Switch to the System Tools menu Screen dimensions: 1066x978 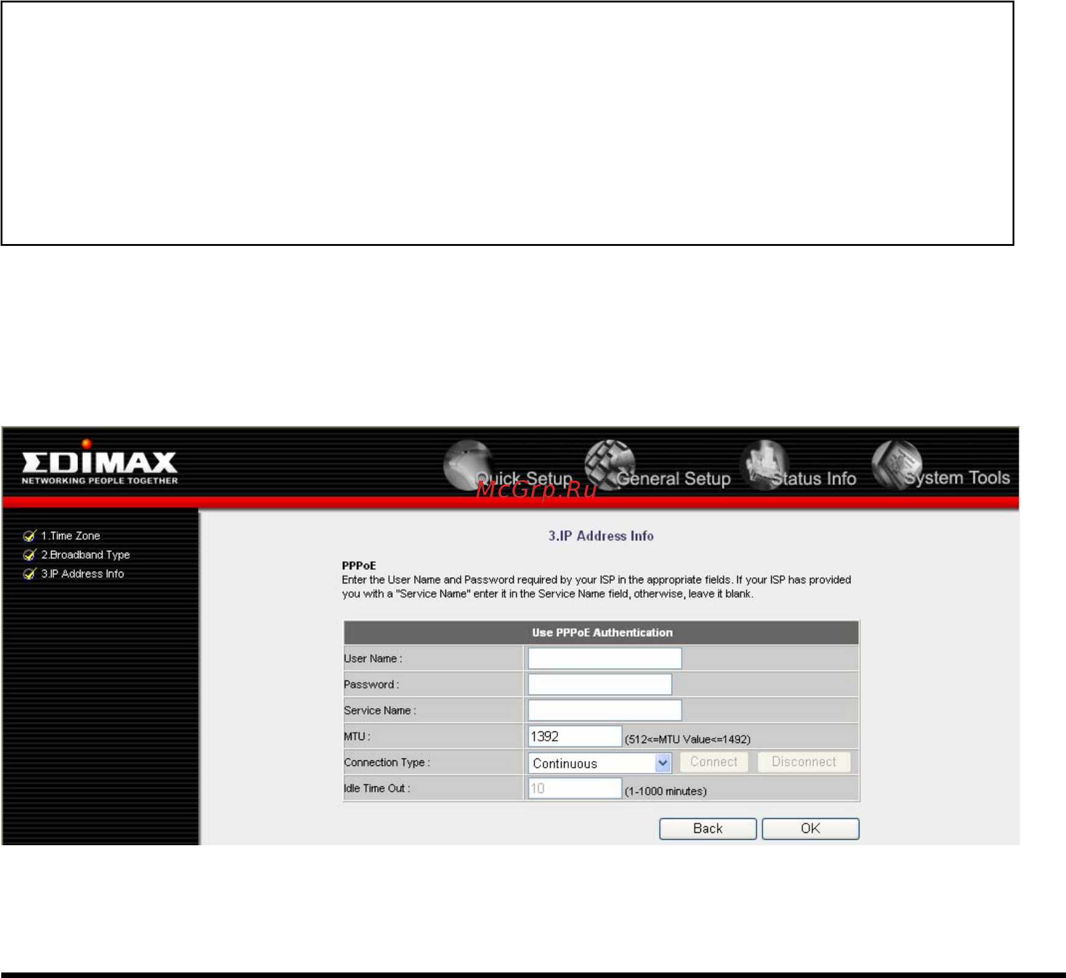(957, 478)
